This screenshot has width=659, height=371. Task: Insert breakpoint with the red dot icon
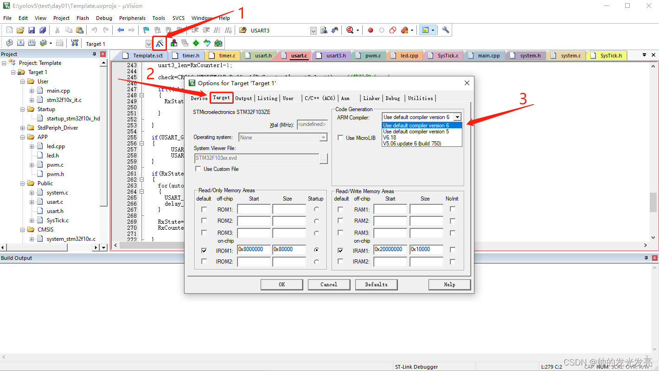tap(371, 30)
